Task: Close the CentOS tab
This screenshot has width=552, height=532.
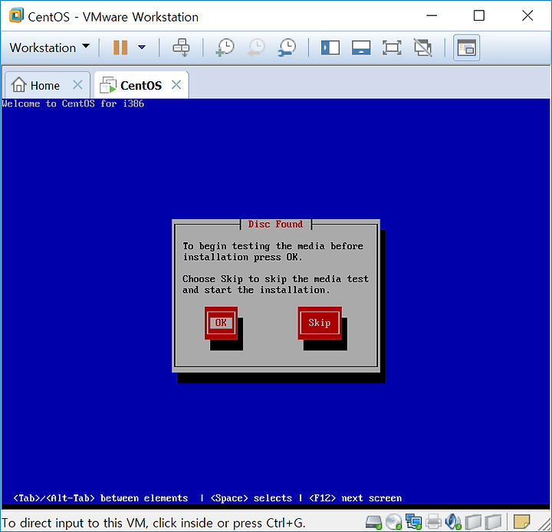Action: click(x=176, y=85)
